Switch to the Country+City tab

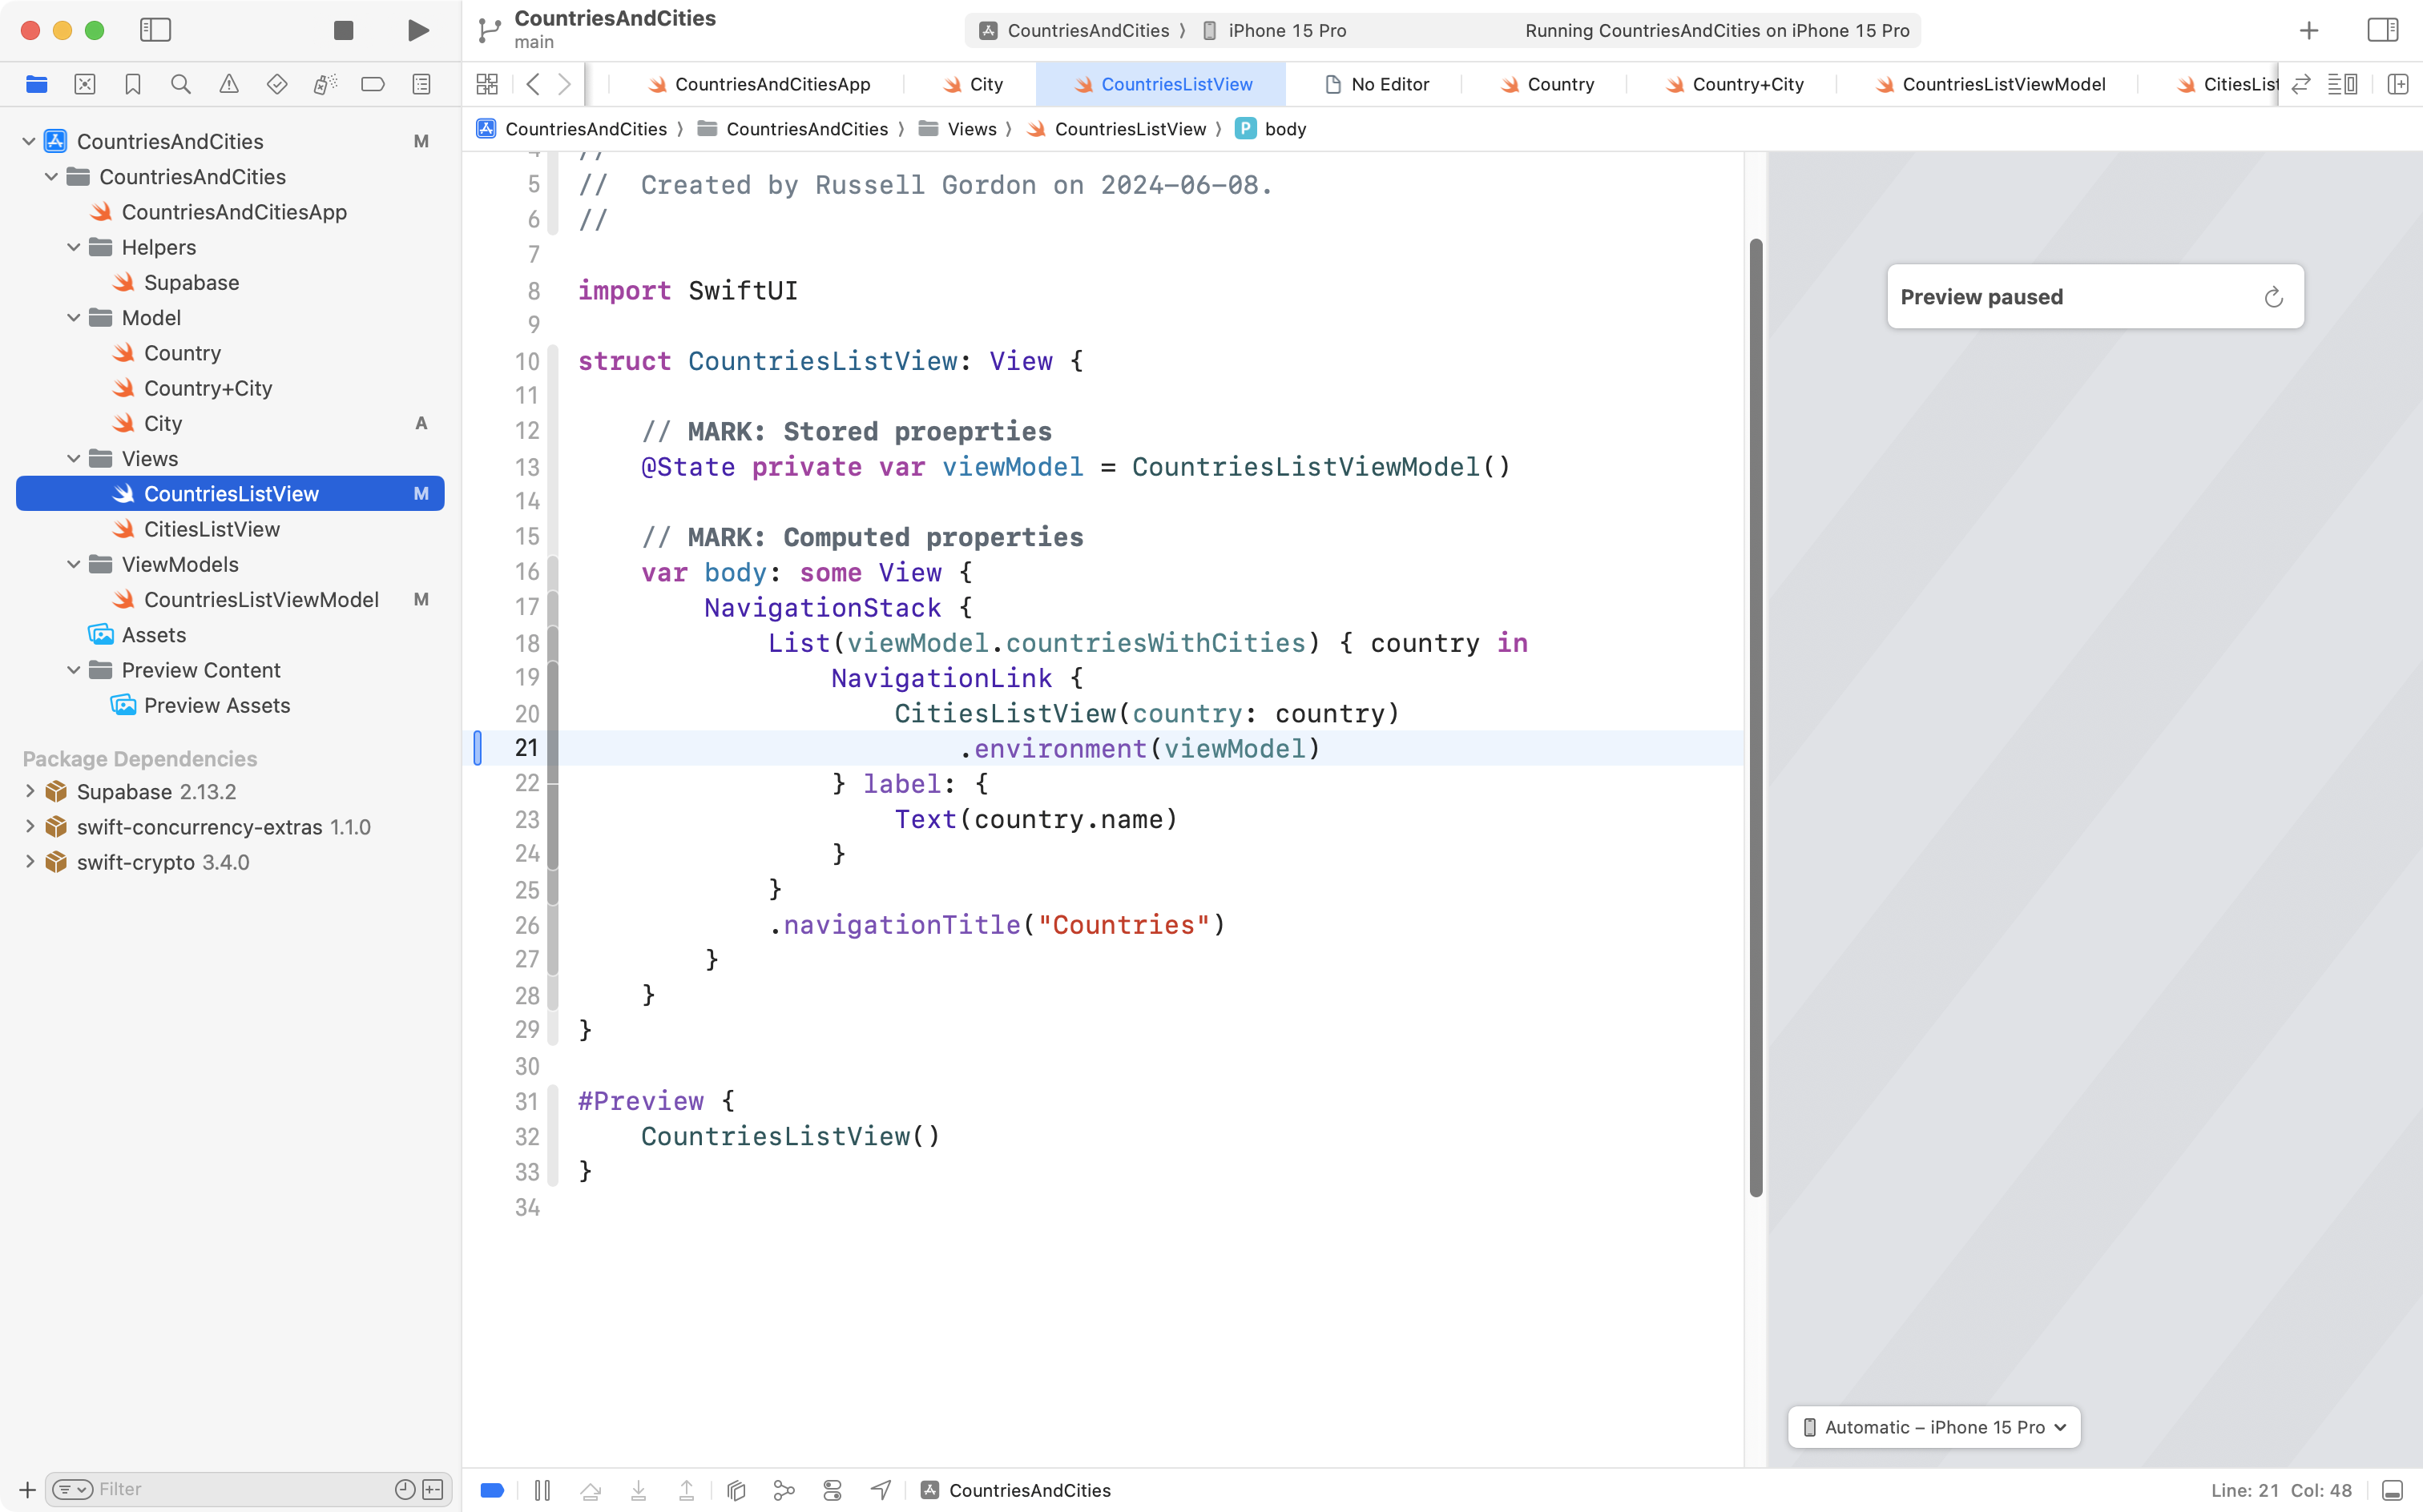coord(1747,84)
